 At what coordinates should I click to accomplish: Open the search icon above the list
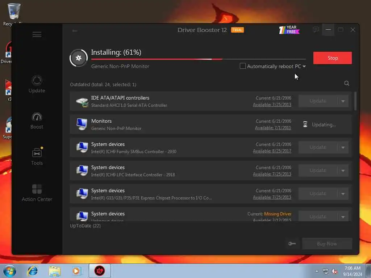point(347,83)
